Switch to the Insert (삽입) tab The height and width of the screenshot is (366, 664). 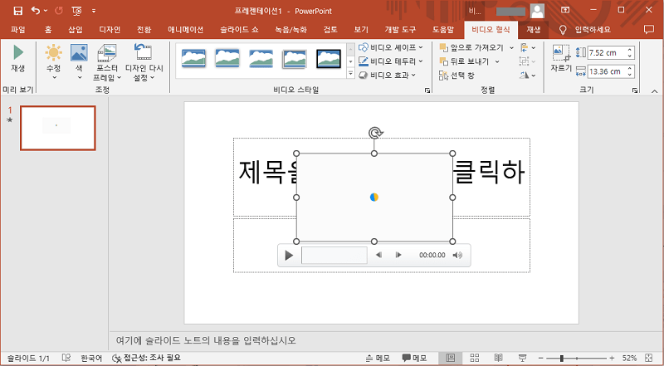coord(76,30)
